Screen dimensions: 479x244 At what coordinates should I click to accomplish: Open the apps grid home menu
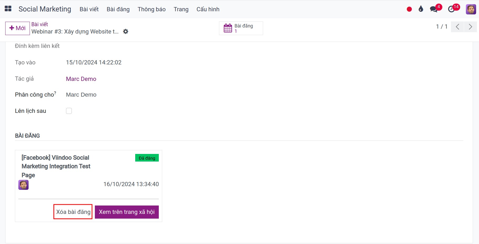pos(8,9)
